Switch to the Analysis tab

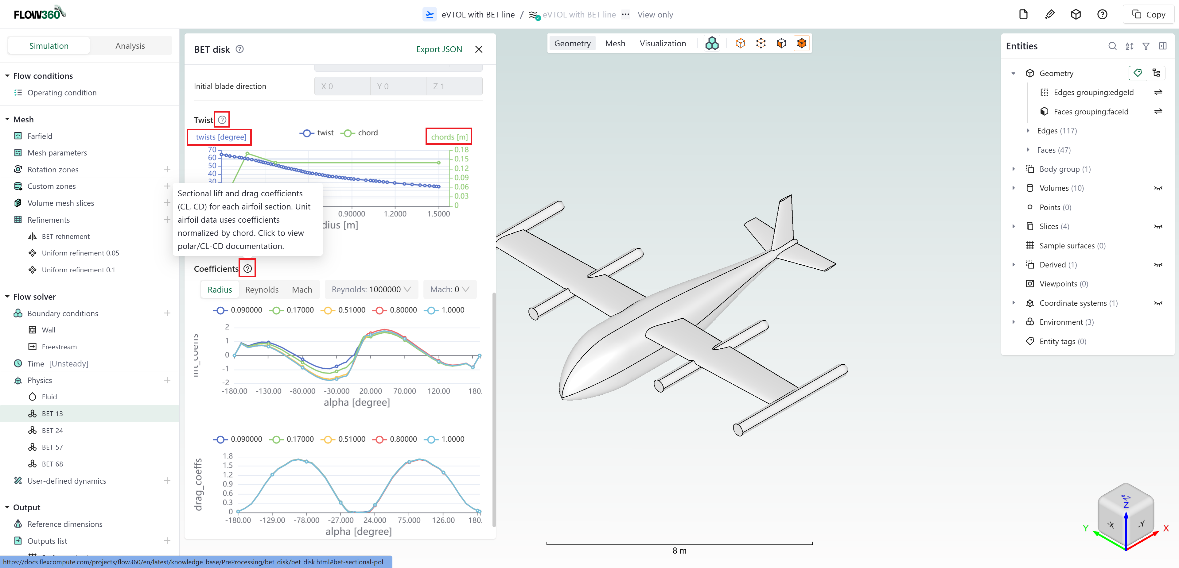click(130, 45)
